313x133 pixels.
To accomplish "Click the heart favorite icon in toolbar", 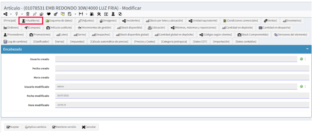I will pyautogui.click(x=49, y=14).
